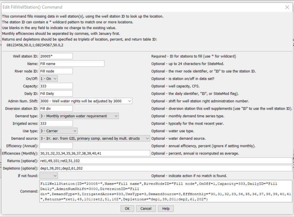The width and height of the screenshot is (294, 217).
Task: Focus the Daily ID text field
Action: coord(56,94)
